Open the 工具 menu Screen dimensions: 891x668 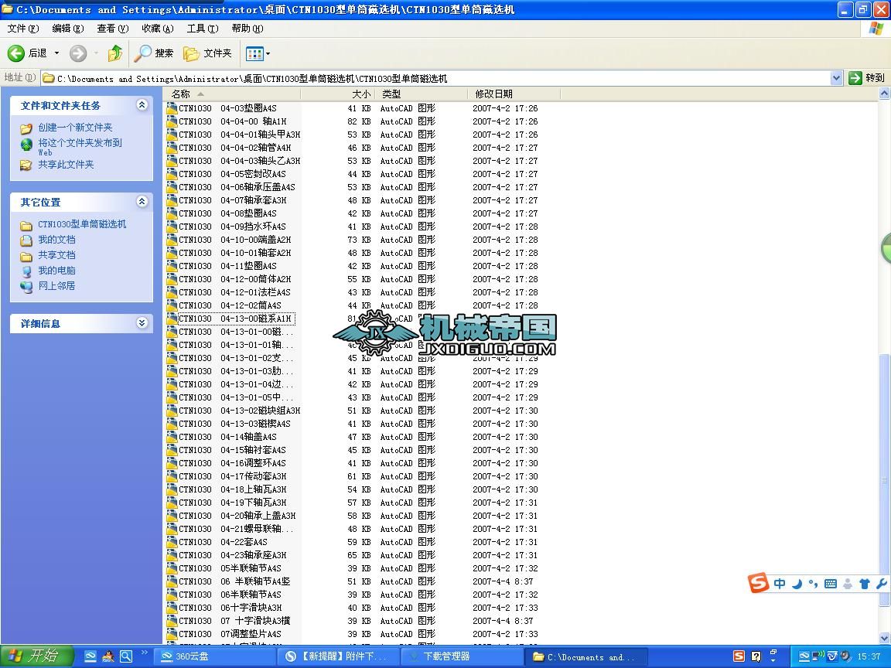click(202, 29)
